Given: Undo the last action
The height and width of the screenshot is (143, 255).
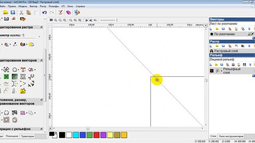Looking at the screenshot, I should click(x=44, y=12).
